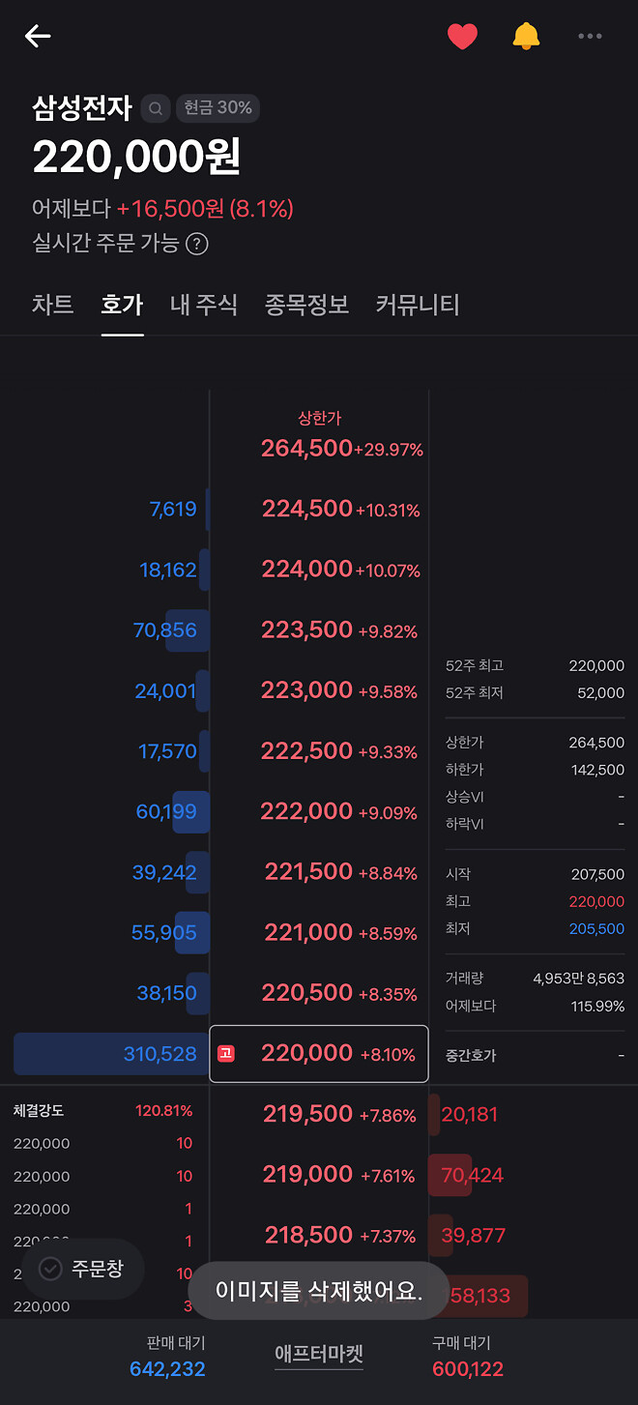This screenshot has width=638, height=1405.
Task: Open the three-dot more options menu
Action: point(590,37)
